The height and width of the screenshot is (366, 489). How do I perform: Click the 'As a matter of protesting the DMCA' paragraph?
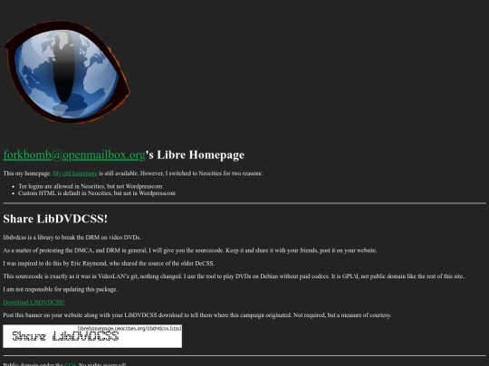tap(190, 250)
